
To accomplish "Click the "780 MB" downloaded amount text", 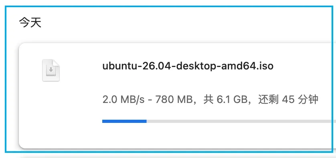I will point(174,99).
